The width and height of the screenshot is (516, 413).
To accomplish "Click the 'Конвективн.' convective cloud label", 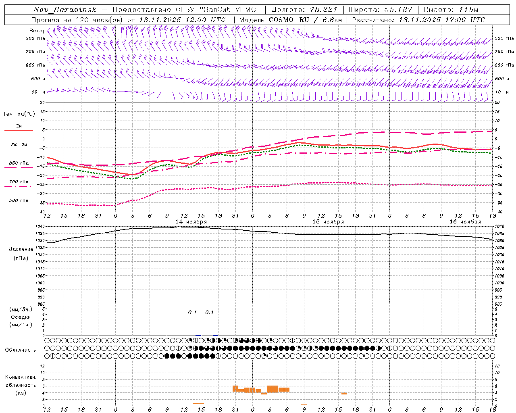I will tap(21, 377).
